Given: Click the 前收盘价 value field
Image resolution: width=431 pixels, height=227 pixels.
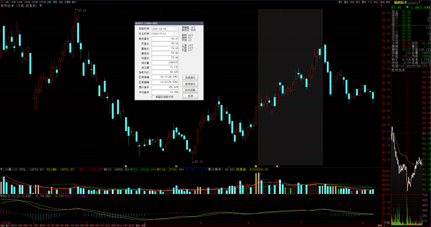Looking at the screenshot, I should tap(165, 39).
